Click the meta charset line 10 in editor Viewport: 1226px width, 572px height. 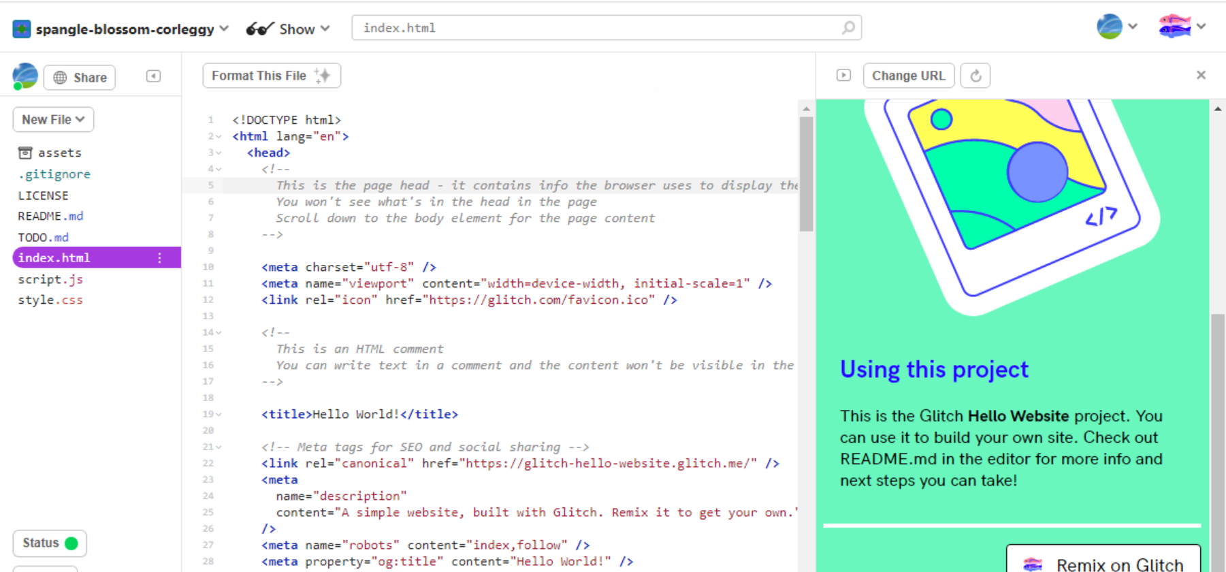(x=349, y=267)
